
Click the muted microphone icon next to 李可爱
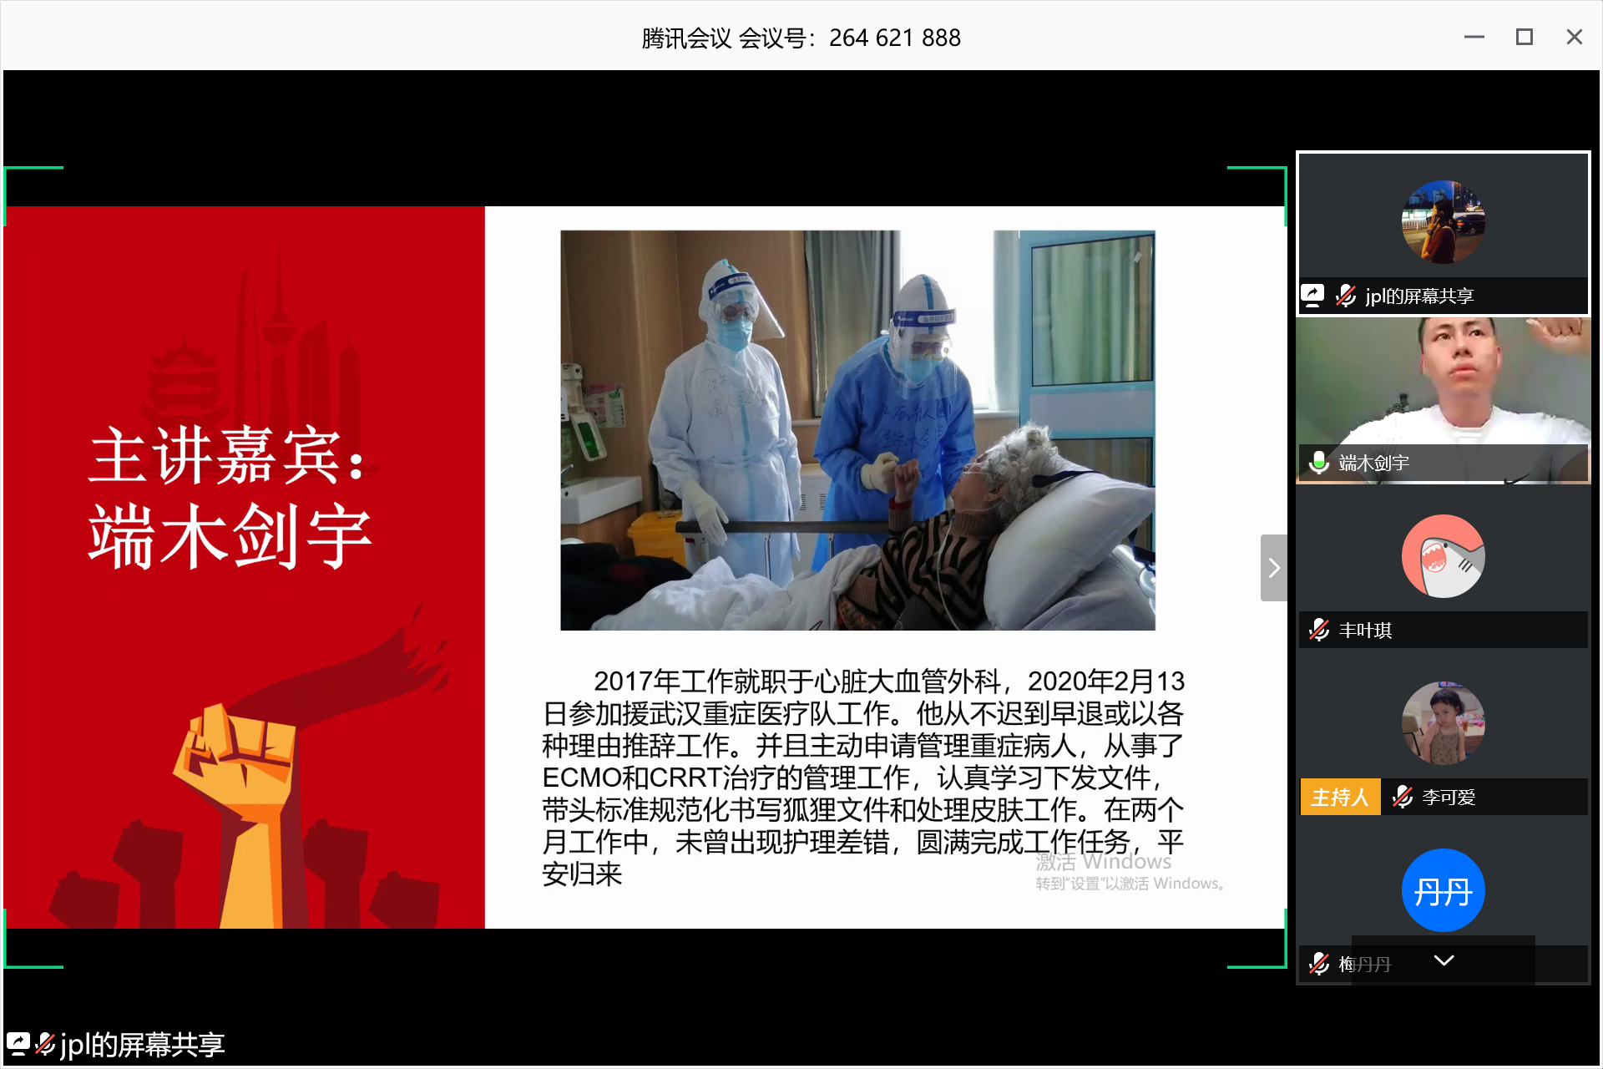pos(1403,797)
